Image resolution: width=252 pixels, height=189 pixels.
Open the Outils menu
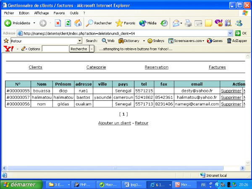tap(74, 13)
